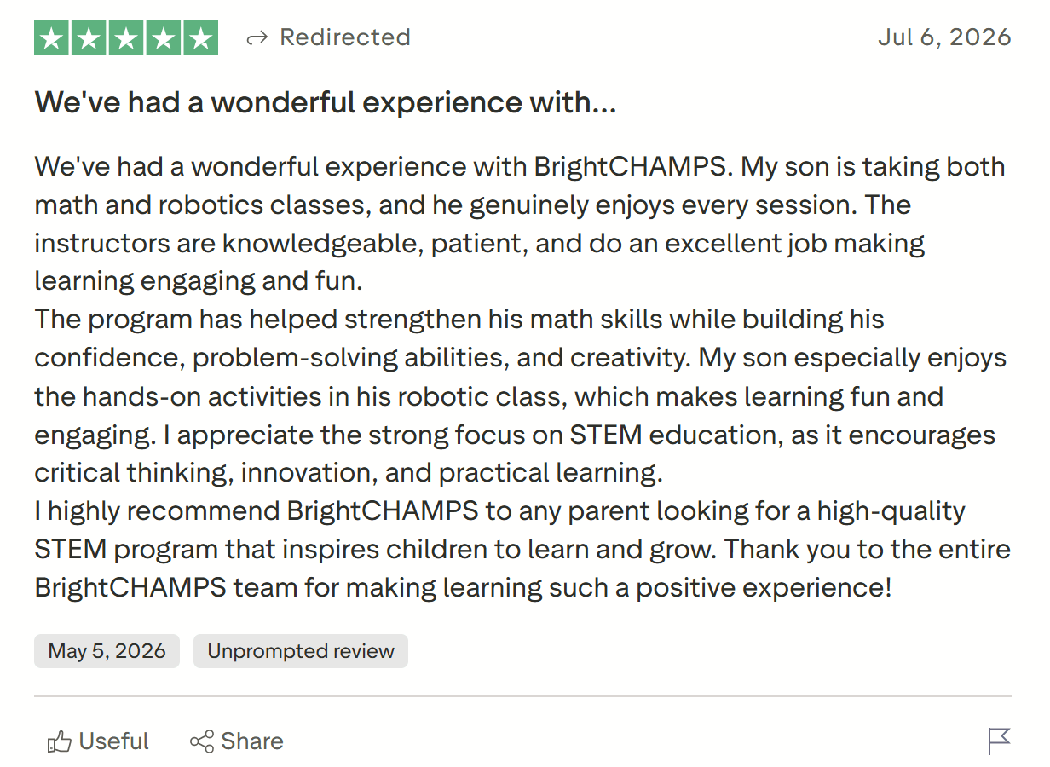Click the Share text button
Viewport: 1050px width, 767px height.
(x=251, y=741)
